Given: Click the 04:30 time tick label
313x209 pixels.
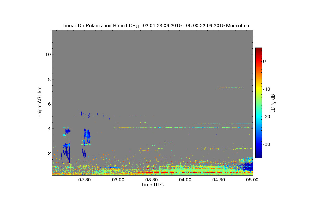Looking at the screenshot, I should click(x=219, y=180).
